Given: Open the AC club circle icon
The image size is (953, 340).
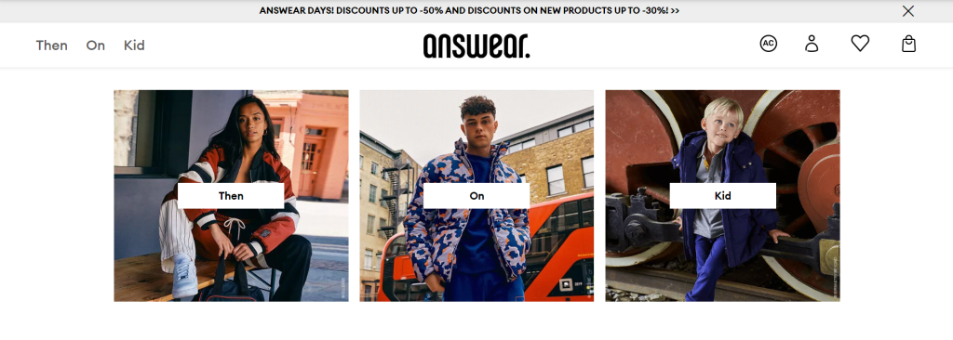Looking at the screenshot, I should (x=768, y=44).
